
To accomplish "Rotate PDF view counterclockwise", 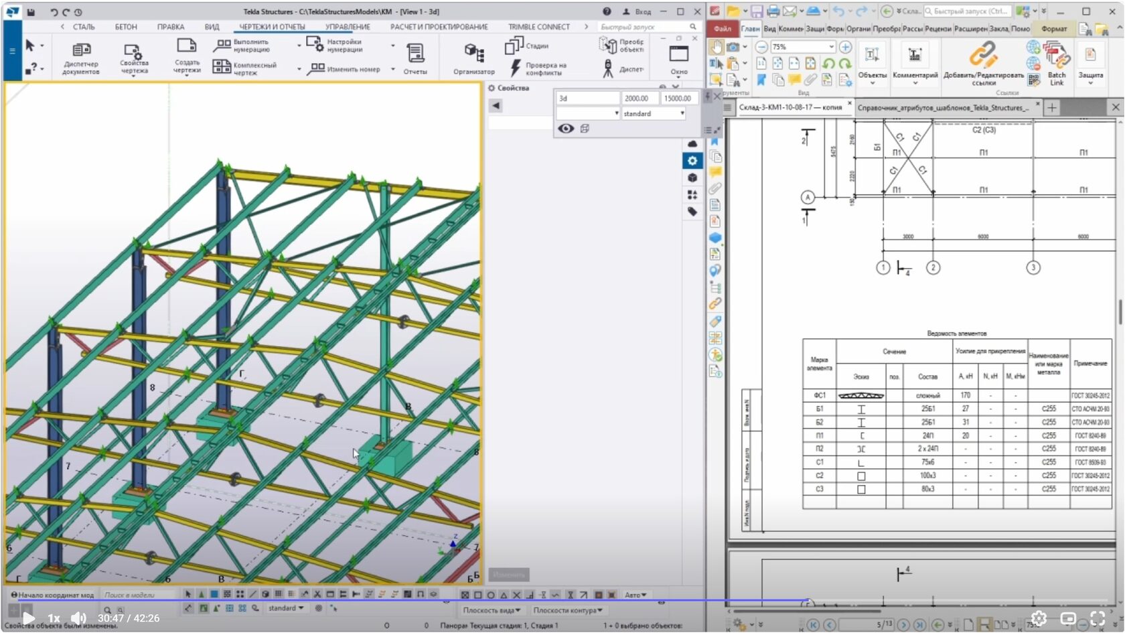I will point(829,64).
